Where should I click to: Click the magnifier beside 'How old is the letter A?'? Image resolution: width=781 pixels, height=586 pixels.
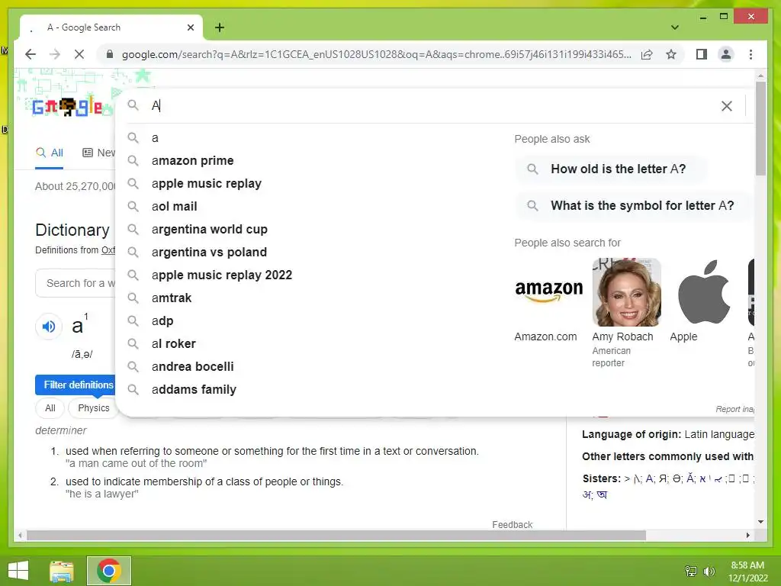pyautogui.click(x=532, y=169)
